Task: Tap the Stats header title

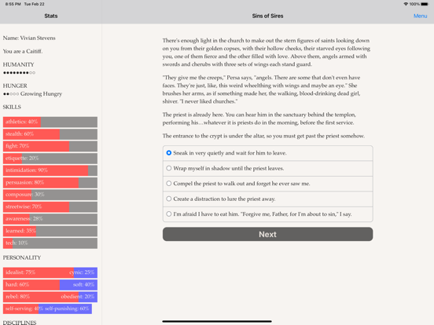Action: coord(51,16)
